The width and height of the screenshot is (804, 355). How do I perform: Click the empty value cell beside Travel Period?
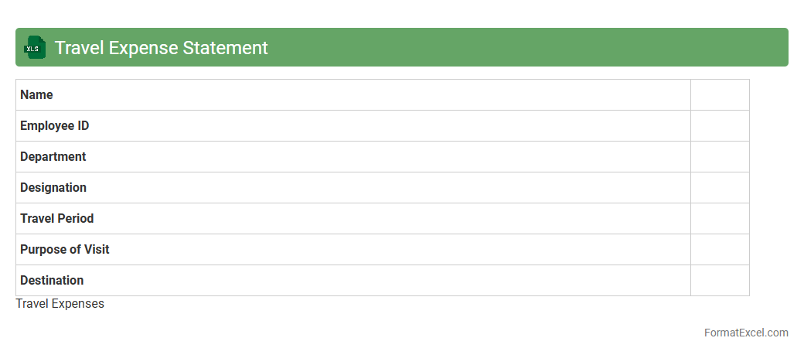(720, 219)
